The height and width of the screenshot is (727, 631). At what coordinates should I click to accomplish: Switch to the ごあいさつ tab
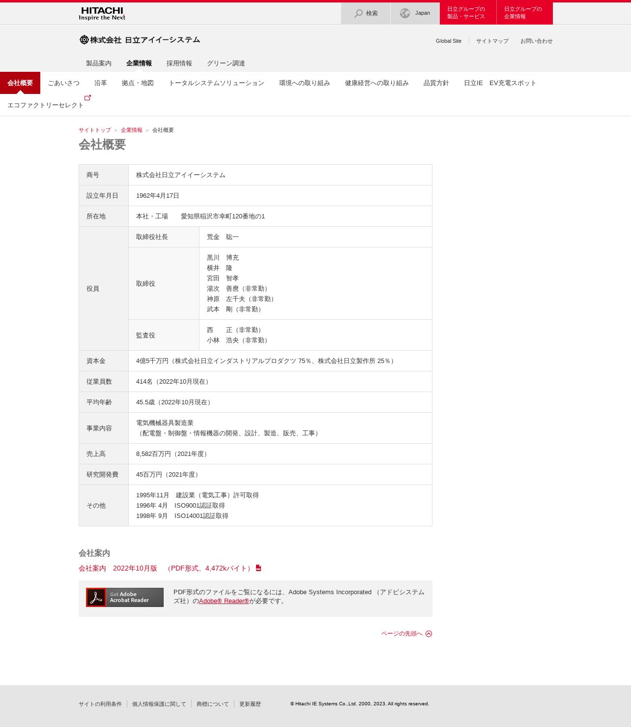pos(64,83)
